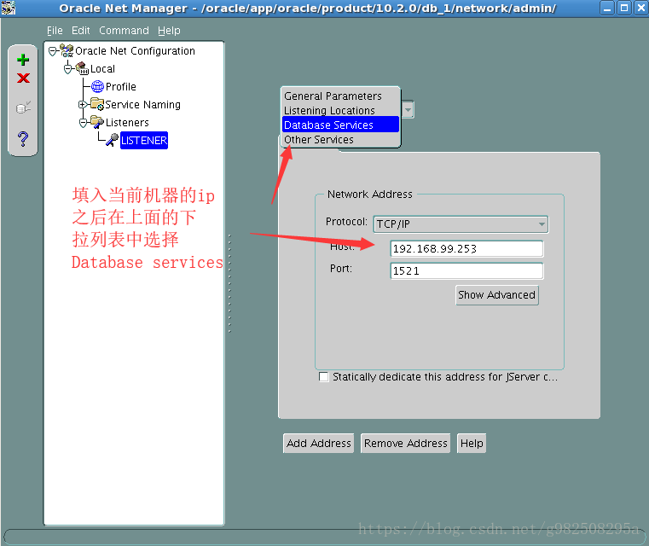
Task: Click the application icon in title bar
Action: click(x=9, y=8)
